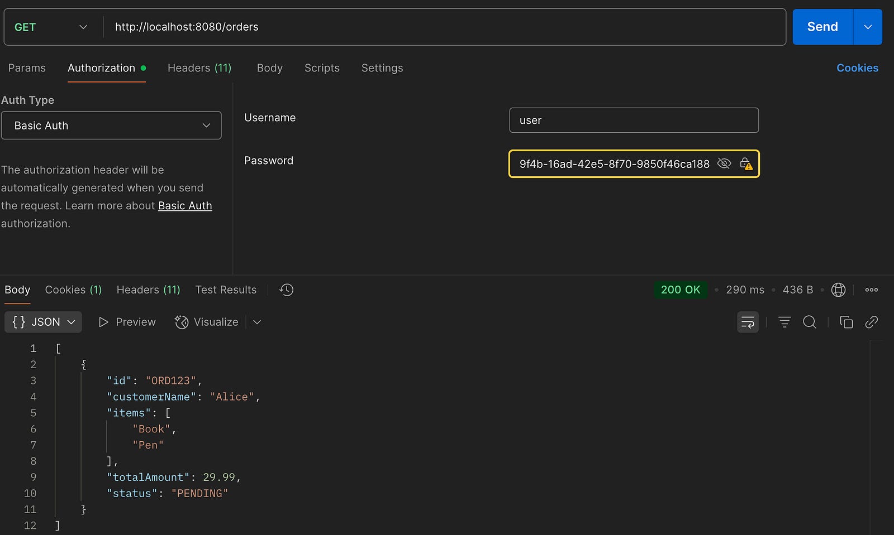
Task: Open response Cookies (1) tab
Action: 73,290
